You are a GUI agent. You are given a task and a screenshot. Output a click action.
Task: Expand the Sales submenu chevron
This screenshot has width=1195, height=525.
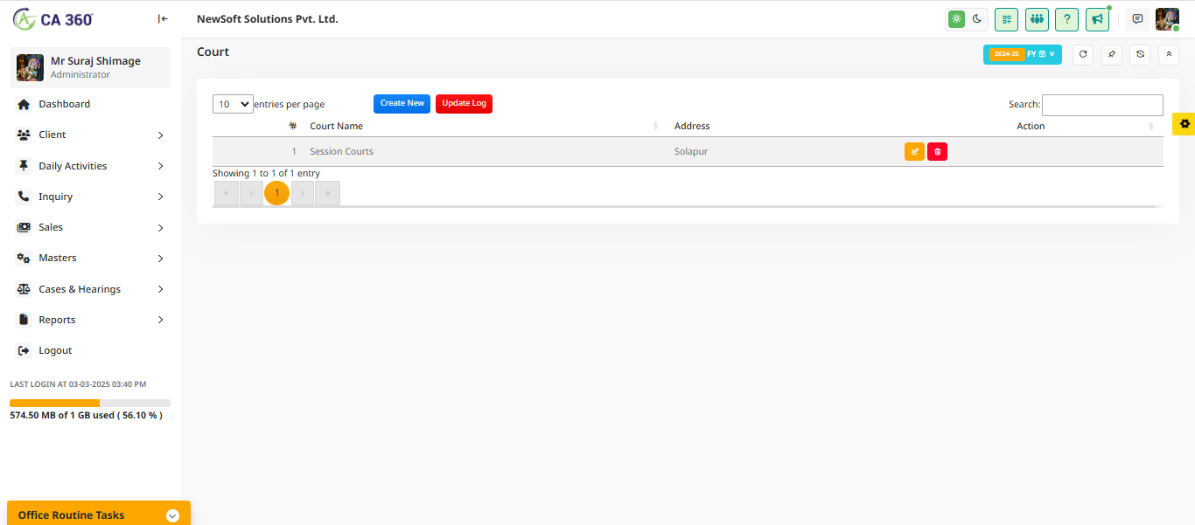tap(160, 228)
